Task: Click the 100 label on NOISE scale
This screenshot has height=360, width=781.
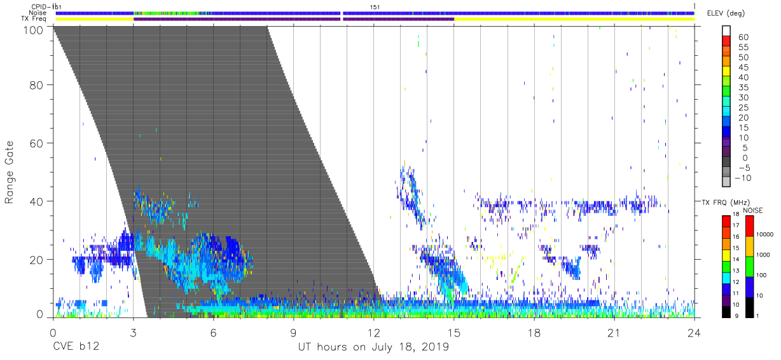Action: coord(762,275)
